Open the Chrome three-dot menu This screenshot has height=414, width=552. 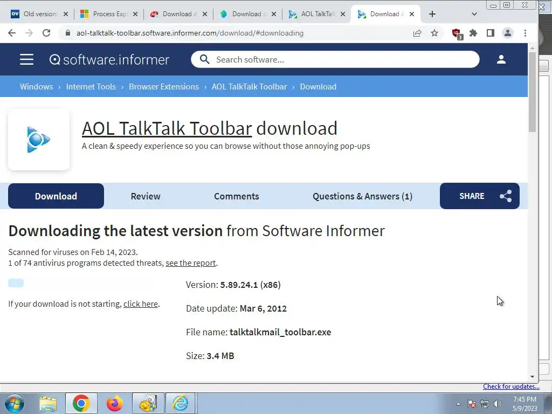[525, 33]
